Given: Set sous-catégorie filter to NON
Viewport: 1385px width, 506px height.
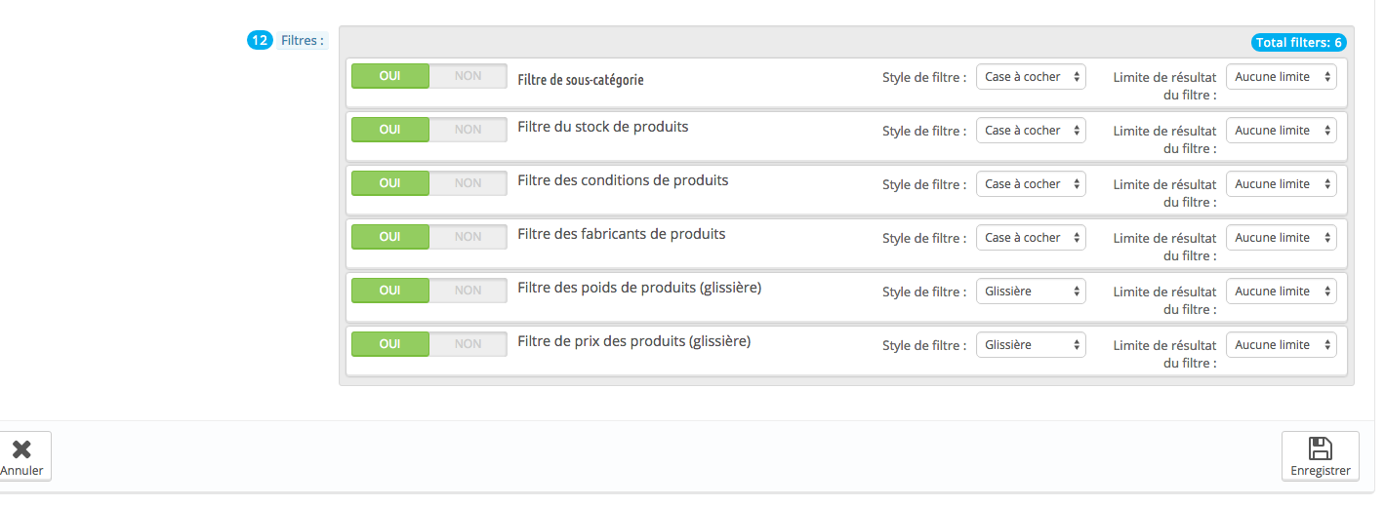Looking at the screenshot, I should 468,76.
